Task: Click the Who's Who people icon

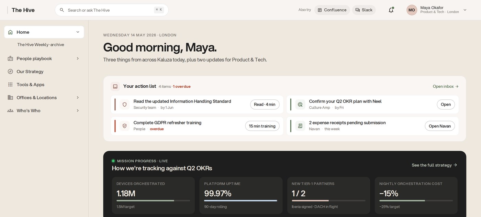Action: click(x=10, y=111)
